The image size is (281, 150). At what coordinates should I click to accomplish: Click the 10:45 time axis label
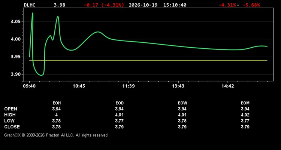[x=79, y=86]
